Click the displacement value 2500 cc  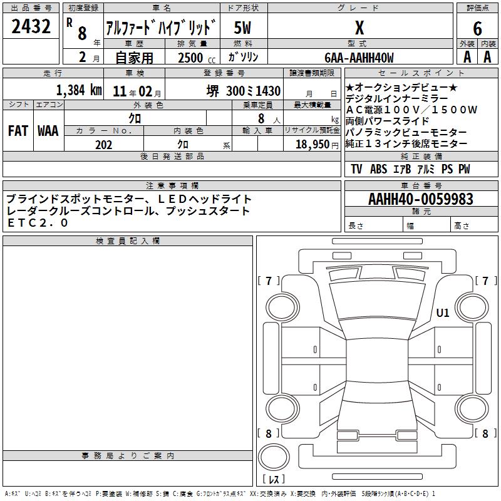coord(197,58)
